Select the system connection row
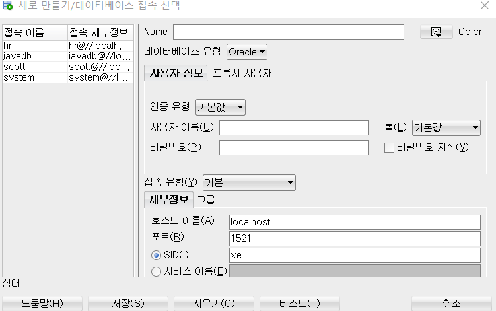 68,77
